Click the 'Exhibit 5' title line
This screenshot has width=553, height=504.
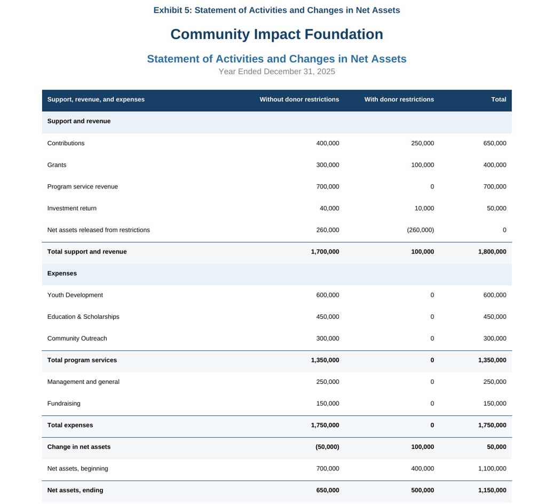(x=276, y=10)
